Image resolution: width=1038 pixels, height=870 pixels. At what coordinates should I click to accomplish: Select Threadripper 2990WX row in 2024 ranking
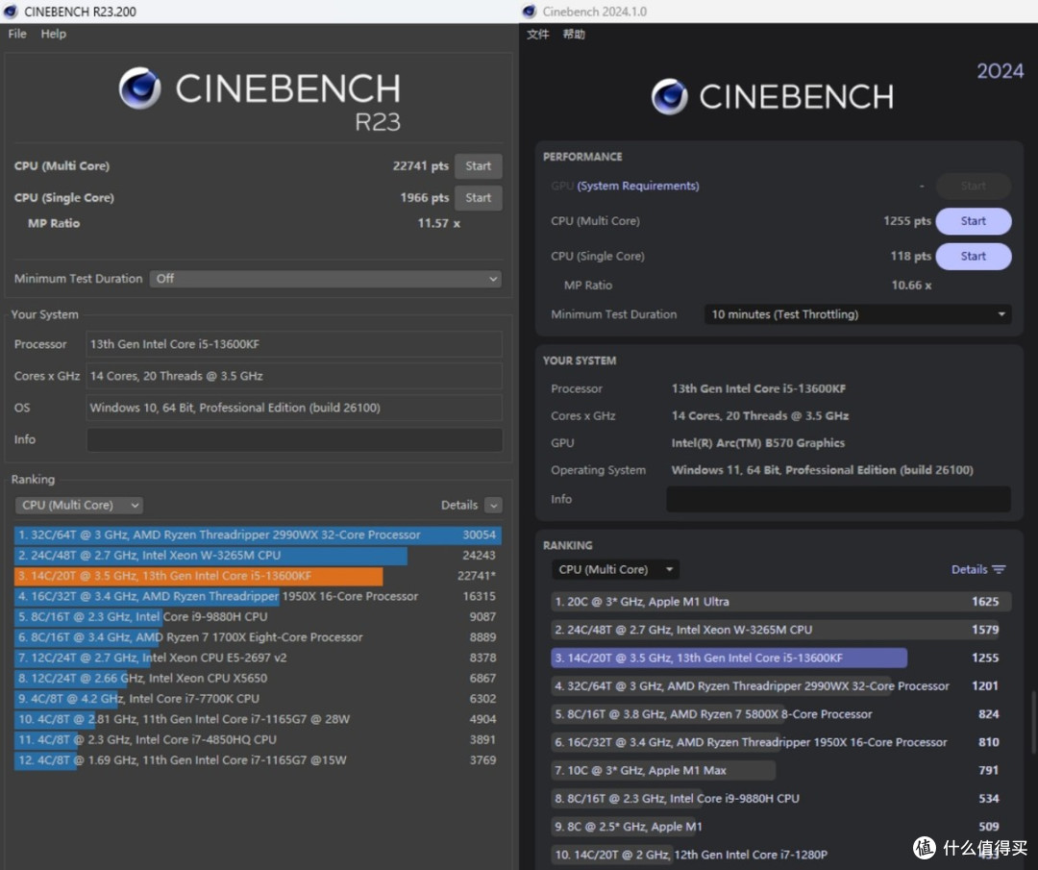coord(780,686)
